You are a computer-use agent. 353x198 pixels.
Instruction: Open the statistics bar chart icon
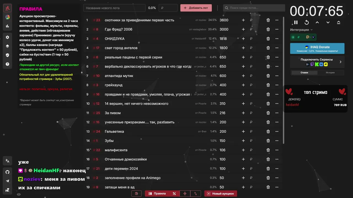coord(7,26)
